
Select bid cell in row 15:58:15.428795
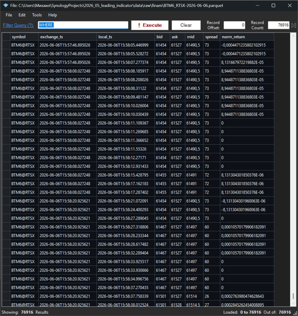162,175
